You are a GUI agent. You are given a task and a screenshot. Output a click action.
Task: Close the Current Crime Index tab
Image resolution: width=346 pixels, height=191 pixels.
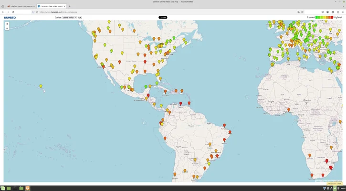click(x=64, y=6)
